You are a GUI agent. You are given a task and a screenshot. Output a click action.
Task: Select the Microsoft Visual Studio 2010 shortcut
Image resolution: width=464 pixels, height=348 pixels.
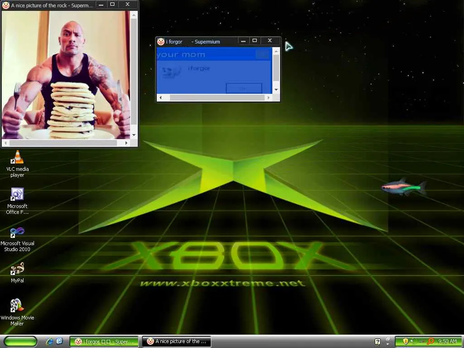pyautogui.click(x=17, y=238)
